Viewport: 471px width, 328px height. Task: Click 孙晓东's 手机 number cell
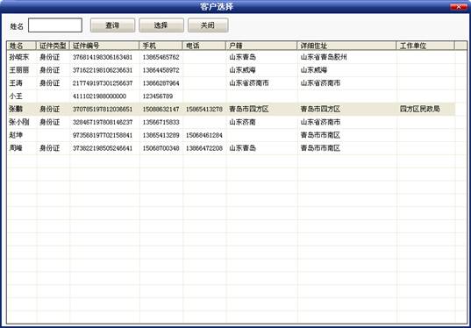pos(161,57)
